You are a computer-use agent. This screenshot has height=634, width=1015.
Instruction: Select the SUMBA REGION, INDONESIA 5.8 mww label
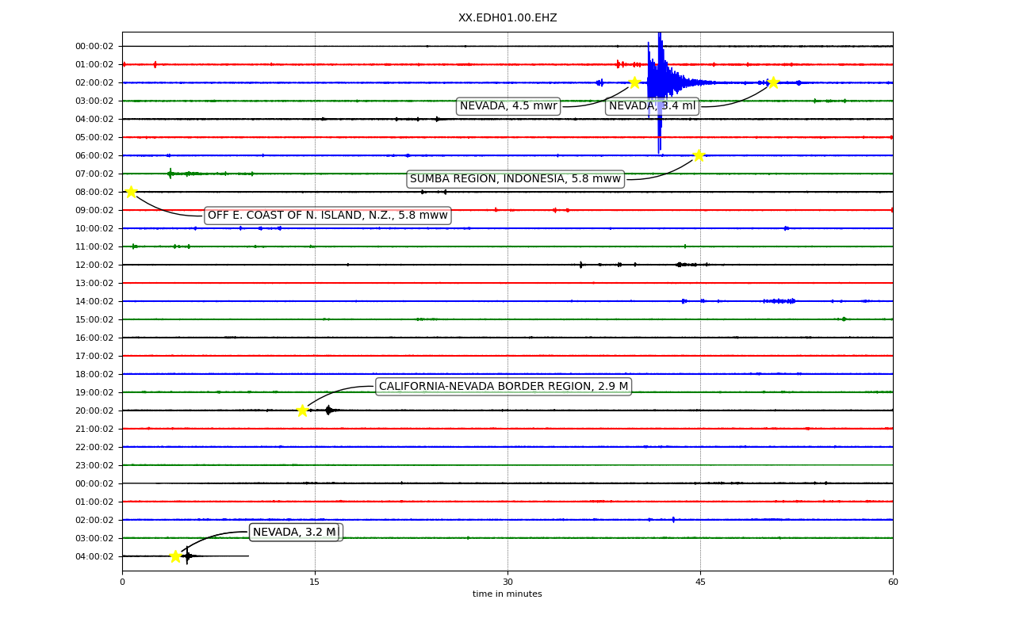(x=515, y=179)
